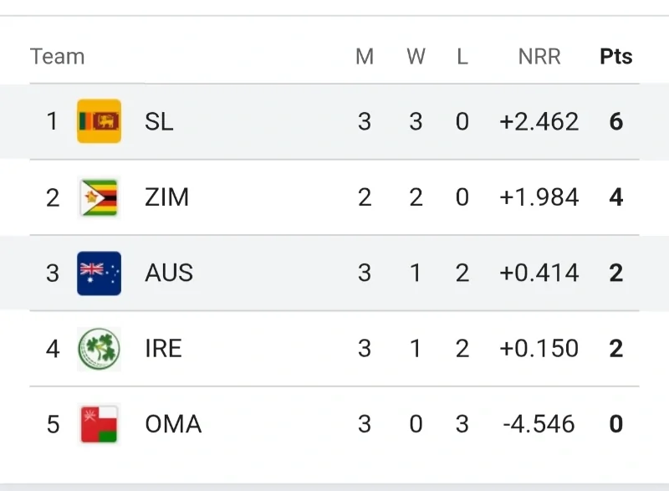Click the W wins column header

point(416,57)
